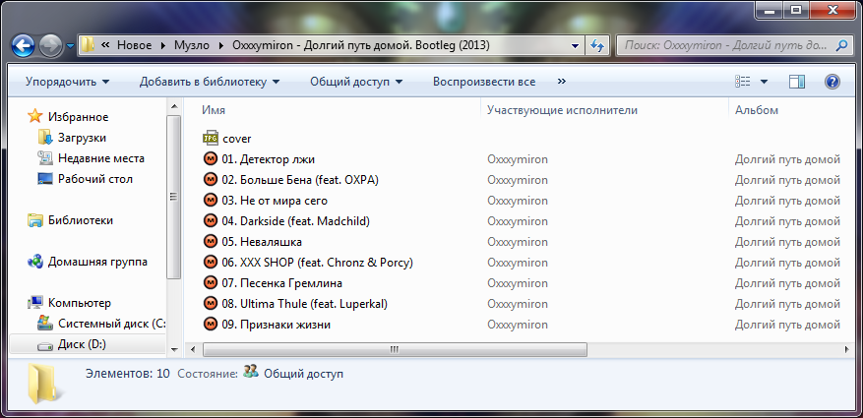The width and height of the screenshot is (863, 418).
Task: Select track 07. Песенка Гремлина
Action: point(281,283)
